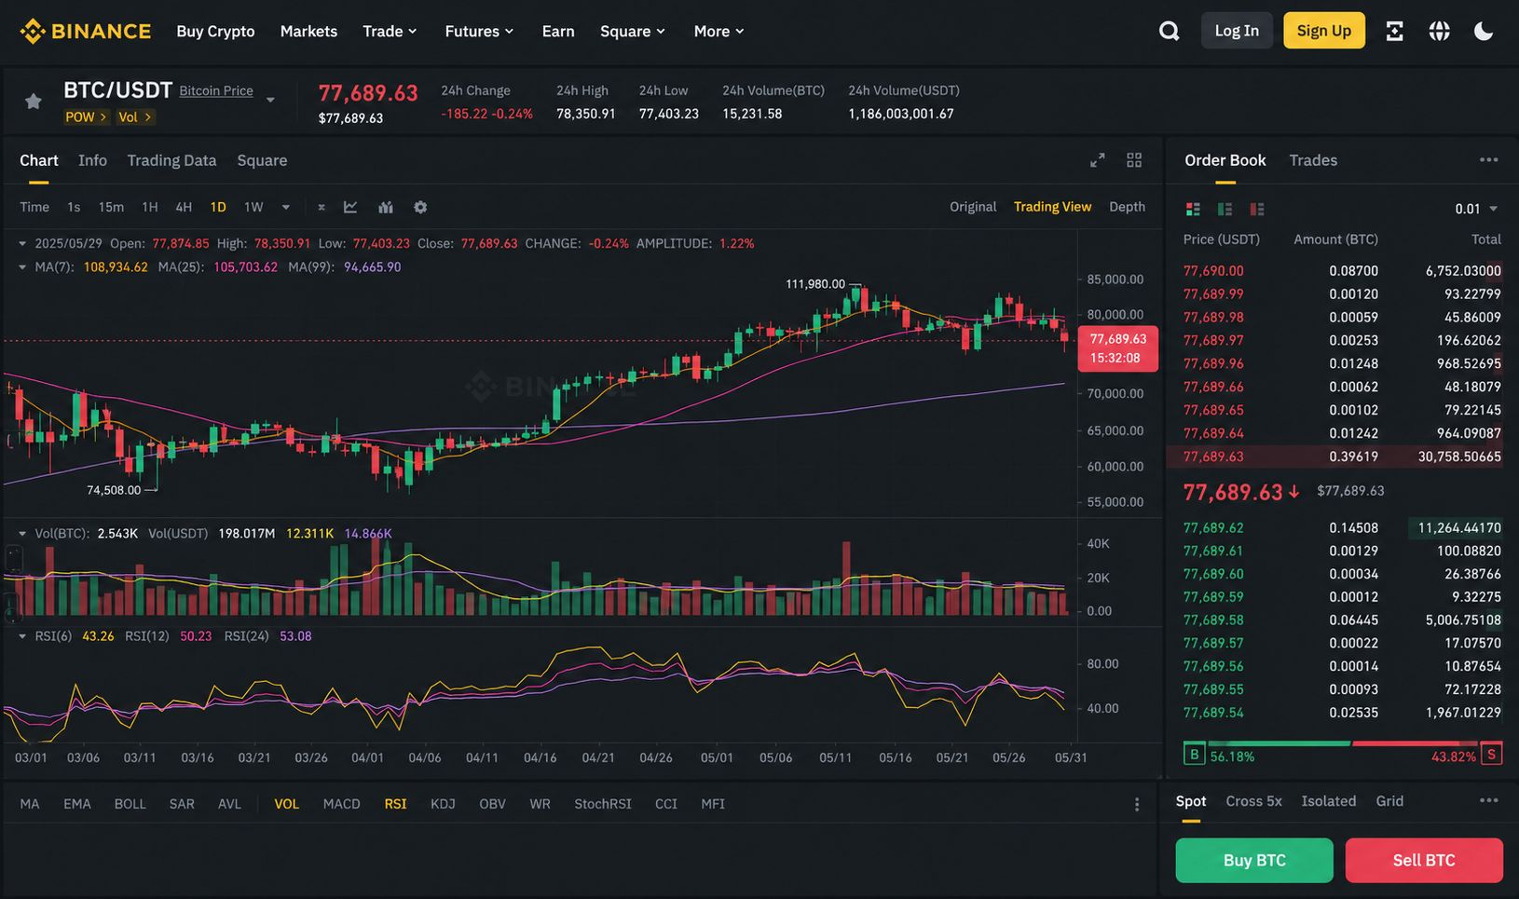The width and height of the screenshot is (1519, 899).
Task: Click the red S sell ratio badge
Action: [1491, 755]
